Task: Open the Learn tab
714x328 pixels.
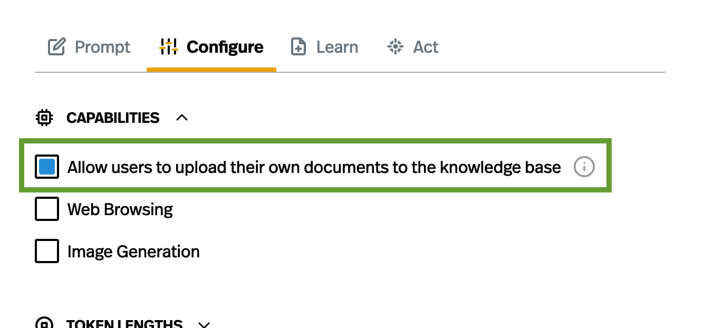Action: (x=337, y=47)
